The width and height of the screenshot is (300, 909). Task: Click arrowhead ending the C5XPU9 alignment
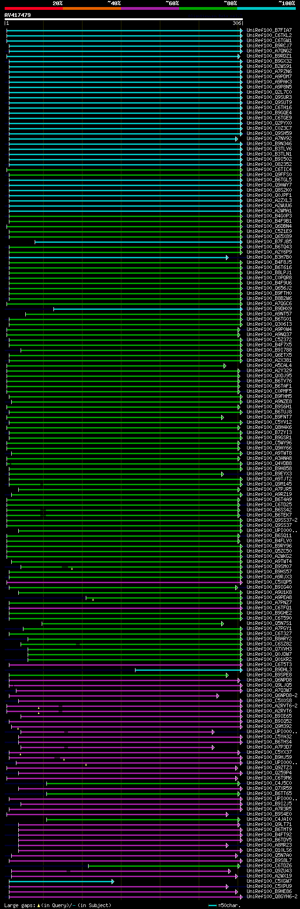click(x=227, y=886)
